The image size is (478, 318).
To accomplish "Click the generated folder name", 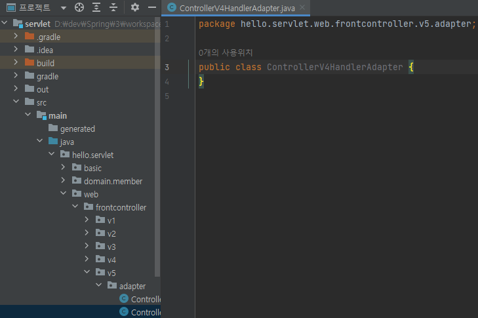I will pos(77,129).
